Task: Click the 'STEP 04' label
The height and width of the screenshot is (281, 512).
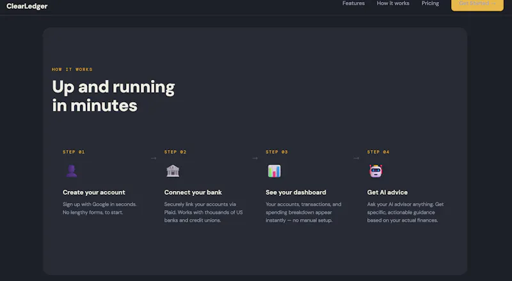Action: (x=378, y=152)
